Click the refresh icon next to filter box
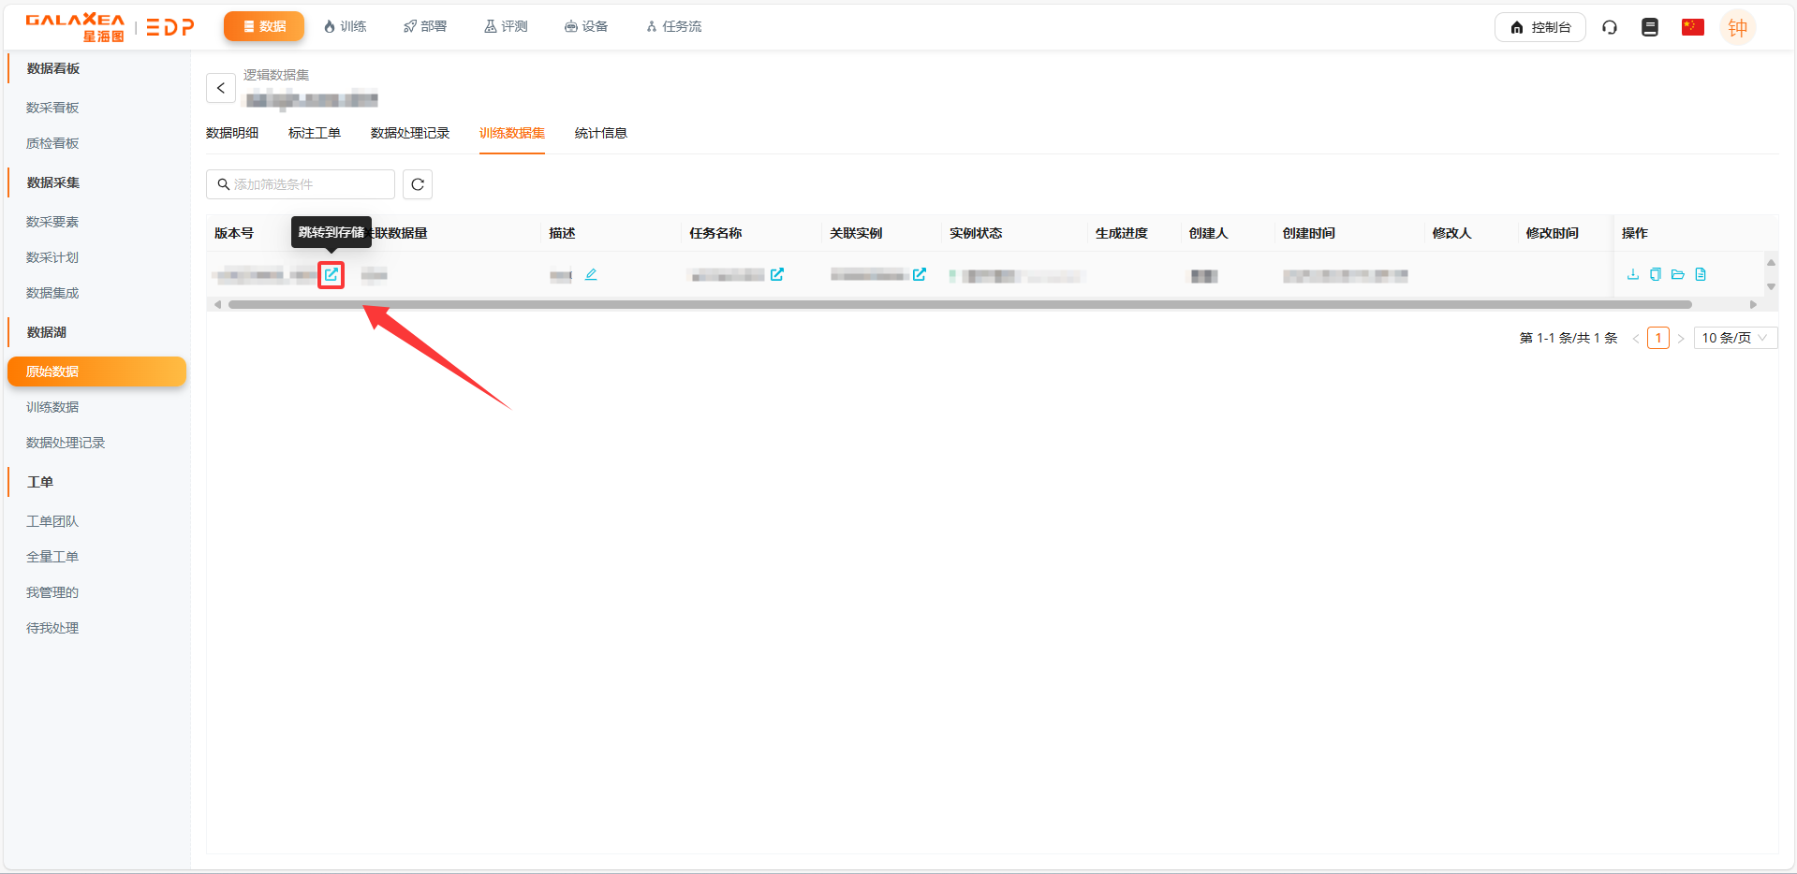 point(418,184)
